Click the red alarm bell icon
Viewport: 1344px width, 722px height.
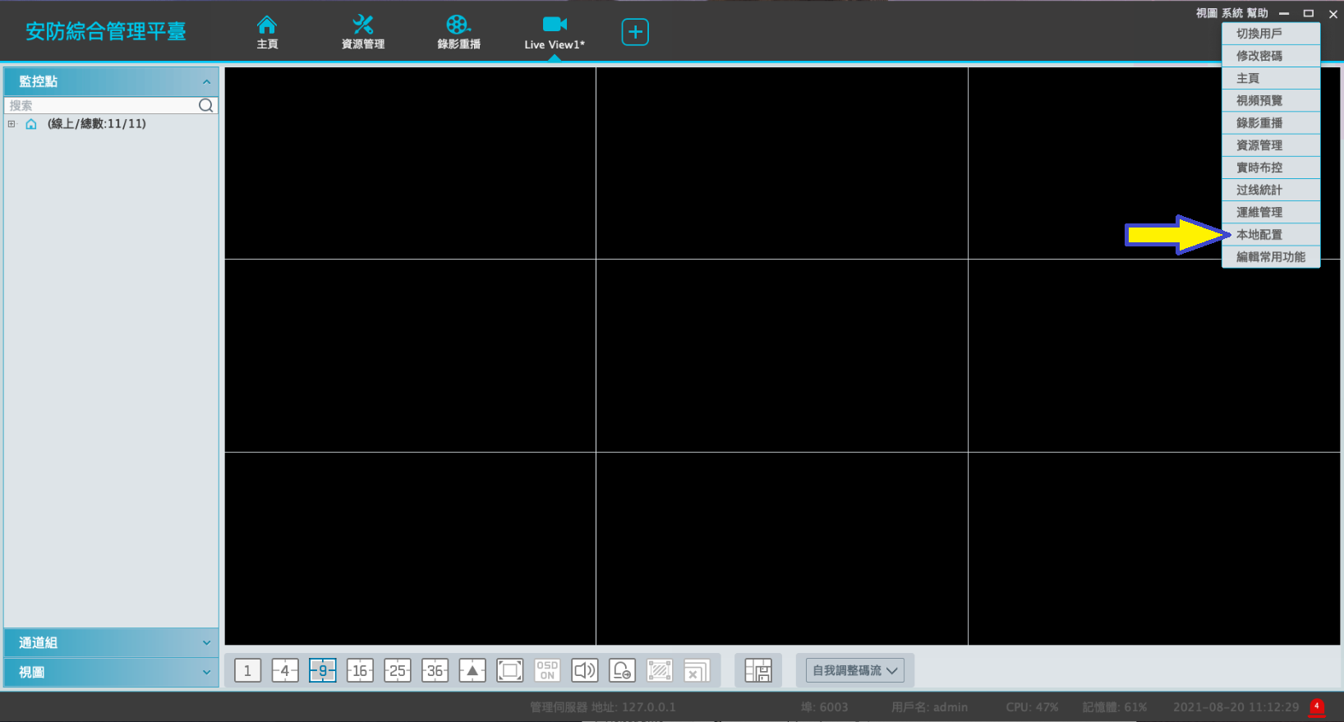click(x=1316, y=707)
